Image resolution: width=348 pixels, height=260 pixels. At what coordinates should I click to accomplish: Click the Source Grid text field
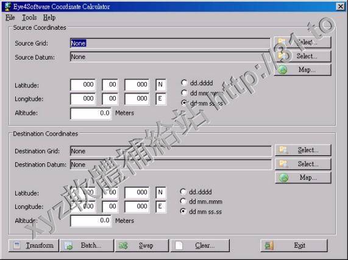(170, 43)
